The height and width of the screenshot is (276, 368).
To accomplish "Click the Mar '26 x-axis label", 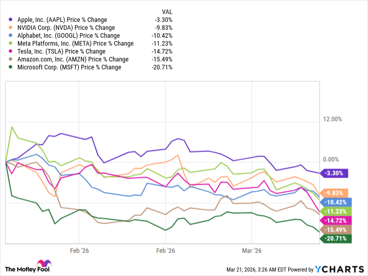I will tap(251, 251).
